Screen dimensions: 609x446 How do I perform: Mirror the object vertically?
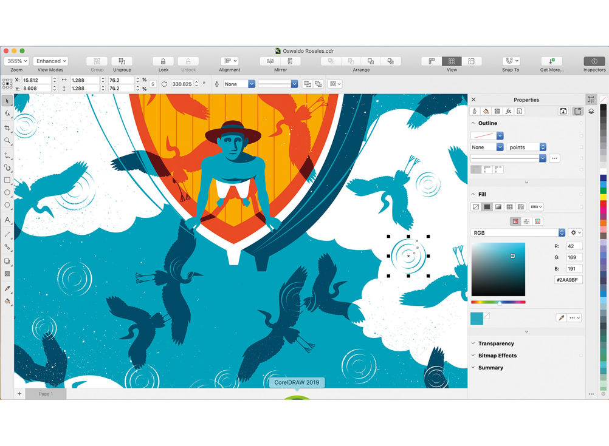(x=290, y=61)
